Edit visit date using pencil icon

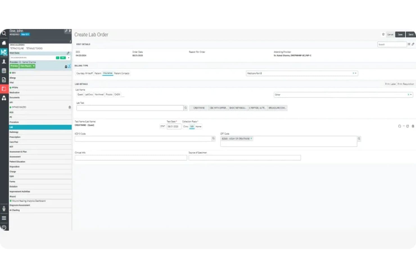pos(68,53)
